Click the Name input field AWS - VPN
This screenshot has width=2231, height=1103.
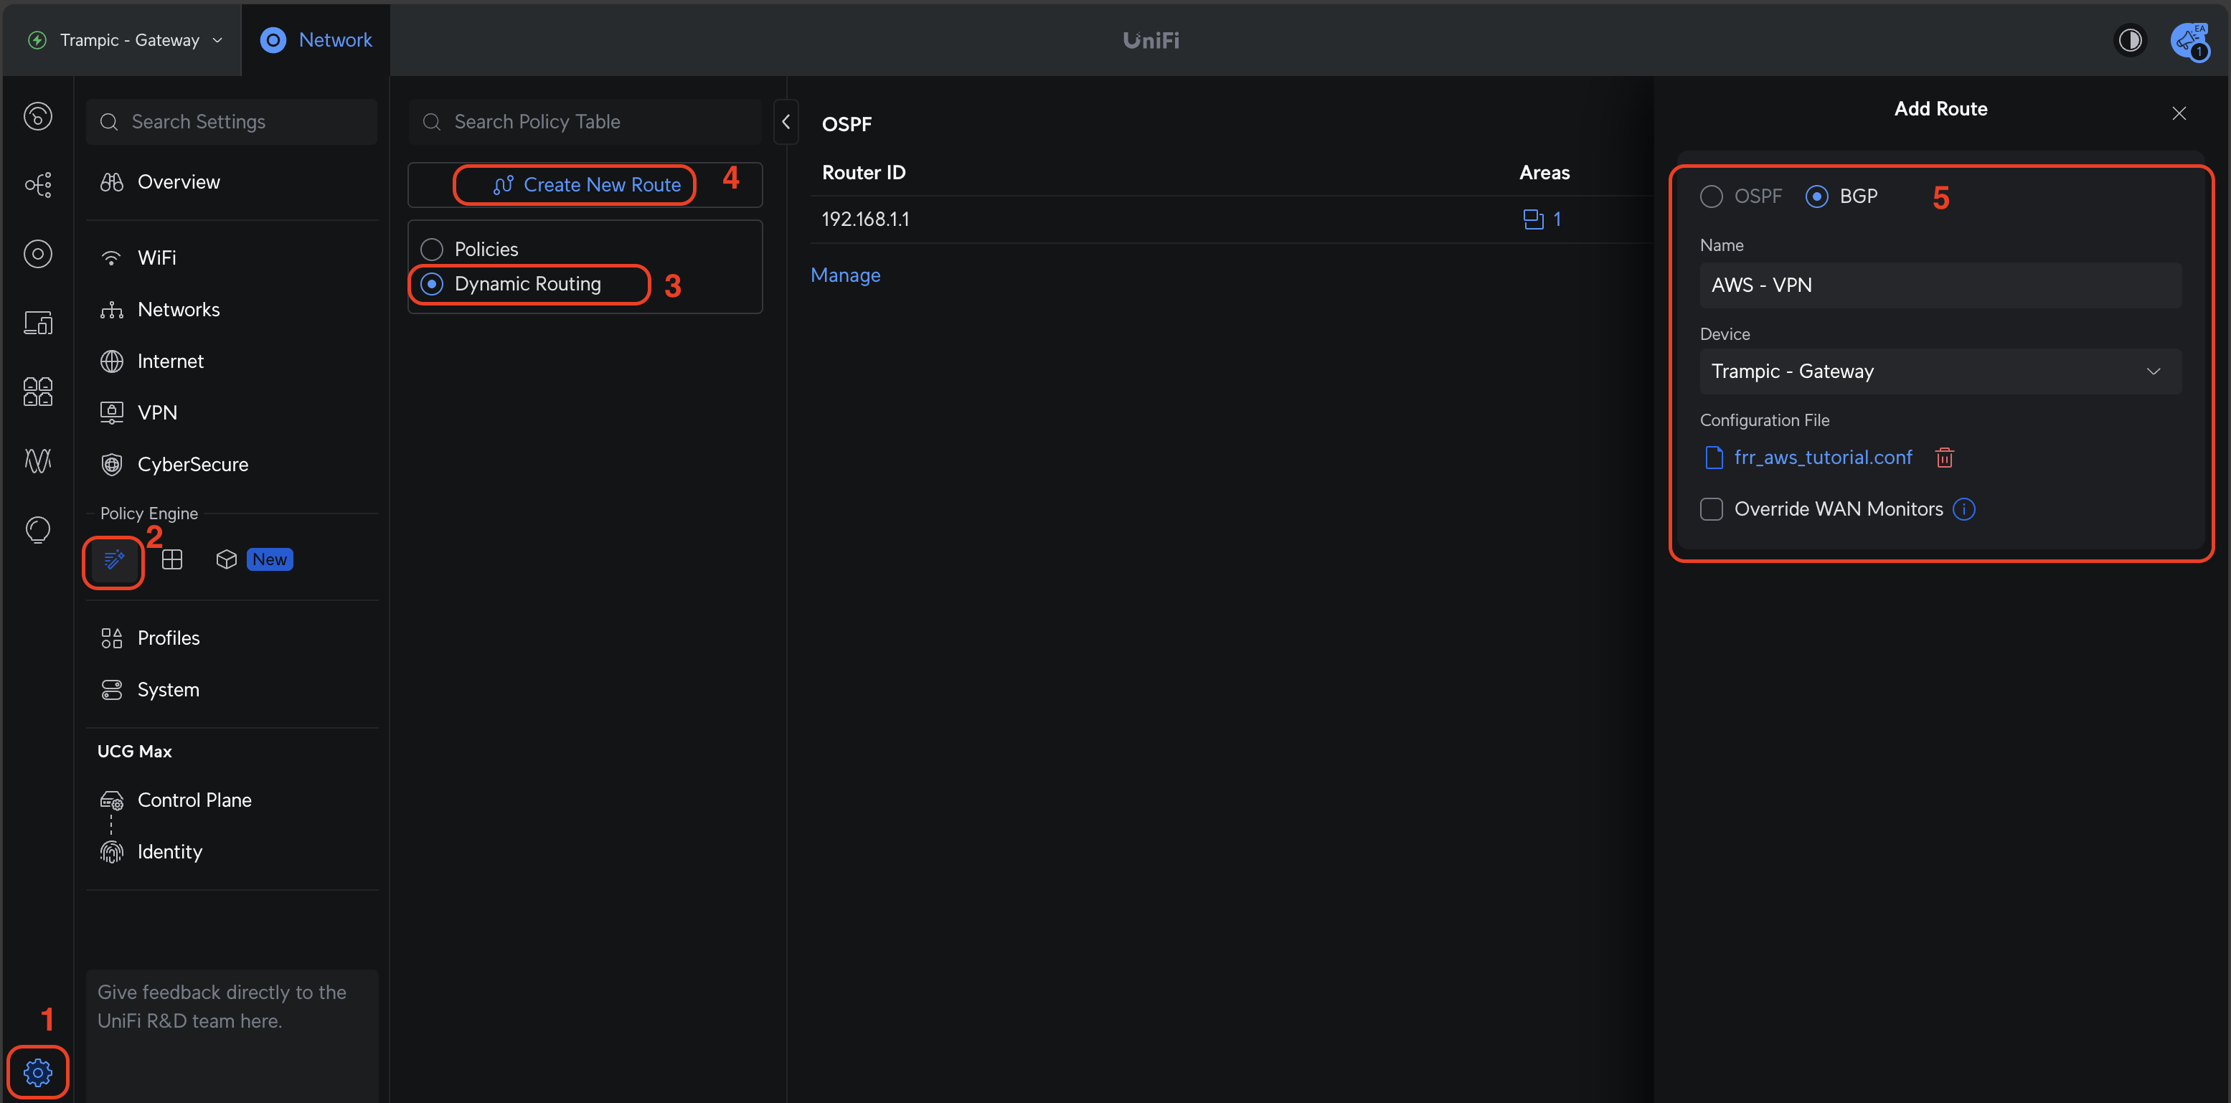coord(1940,285)
